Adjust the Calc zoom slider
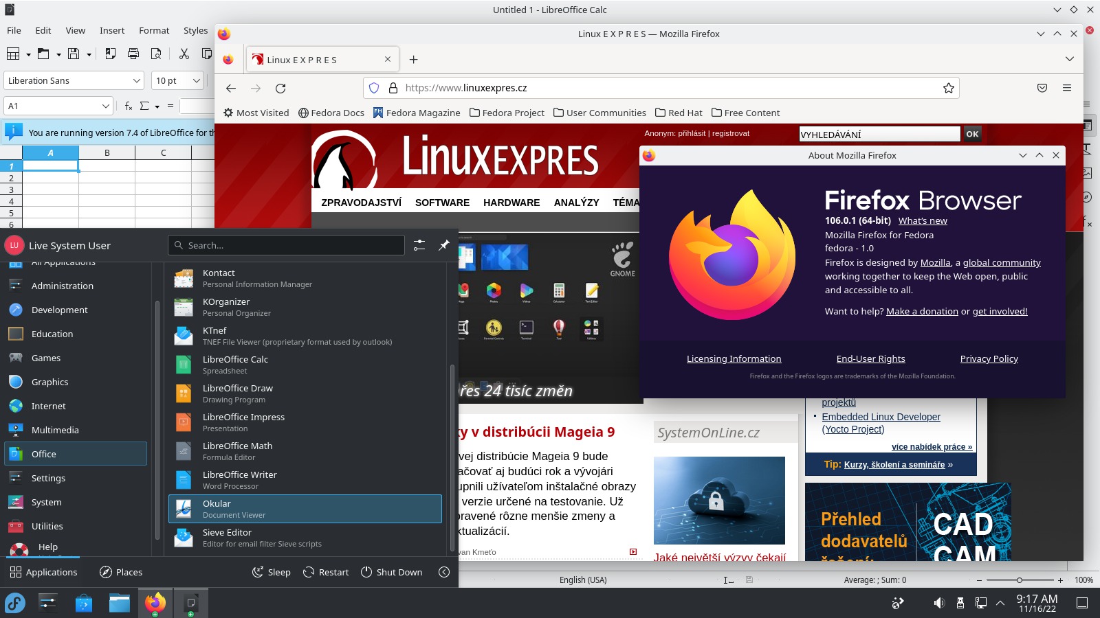The image size is (1100, 618). coord(1020,580)
